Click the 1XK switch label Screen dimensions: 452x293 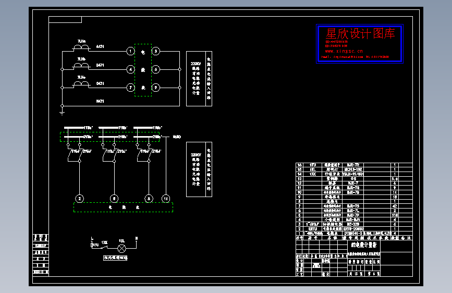coord(104,243)
